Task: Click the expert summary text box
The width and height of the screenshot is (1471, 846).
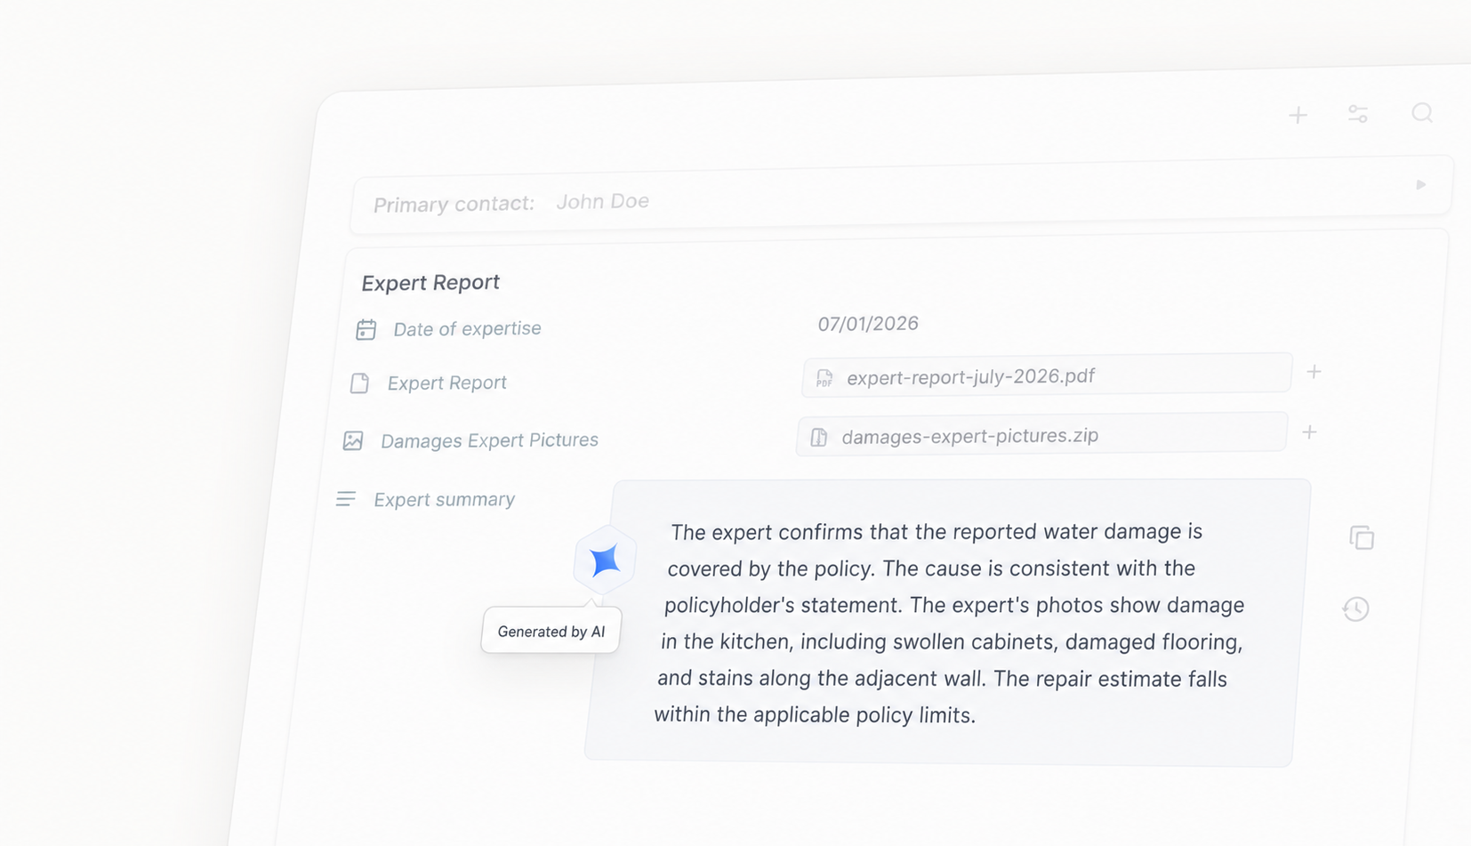Action: 947,623
